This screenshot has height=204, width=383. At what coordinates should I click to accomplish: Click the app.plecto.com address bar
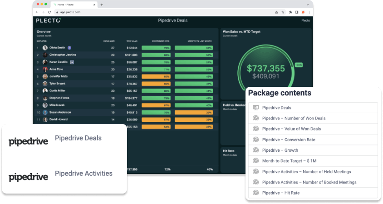click(164, 12)
